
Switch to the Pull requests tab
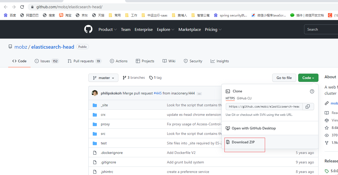coord(85,61)
